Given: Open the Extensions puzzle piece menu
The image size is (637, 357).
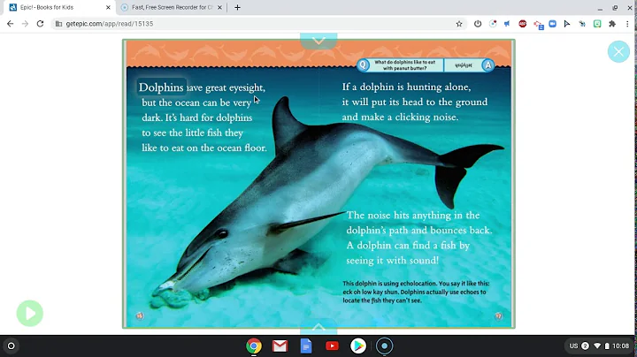Looking at the screenshot, I should 612,24.
